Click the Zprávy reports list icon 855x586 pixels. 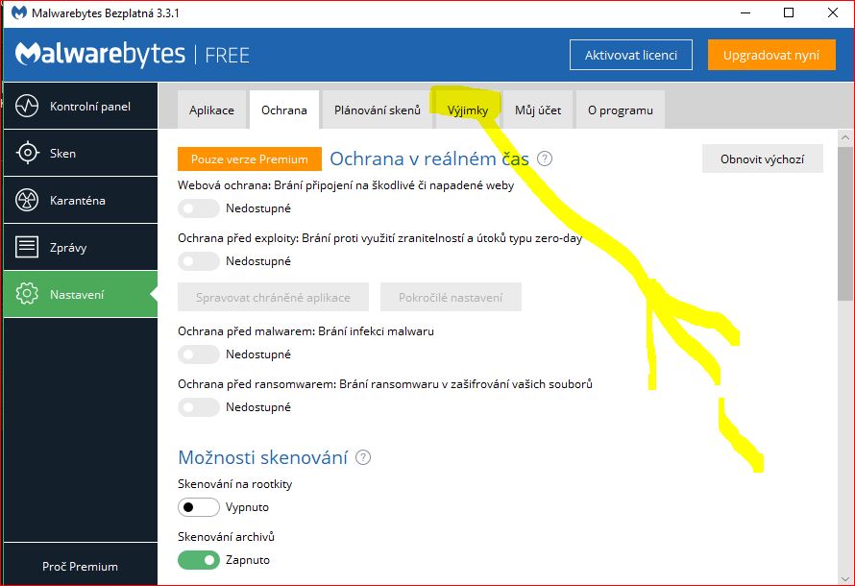[27, 248]
